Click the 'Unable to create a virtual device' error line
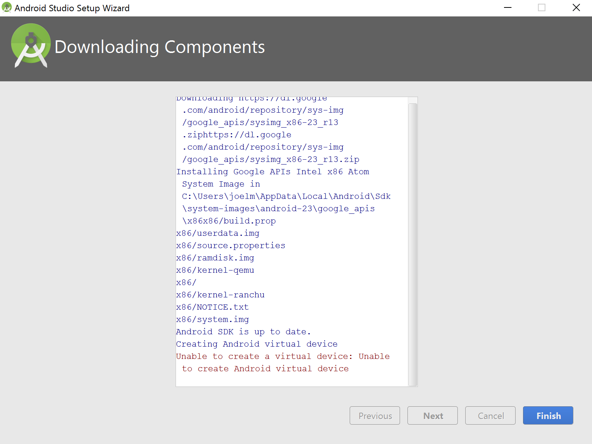 pyautogui.click(x=283, y=356)
